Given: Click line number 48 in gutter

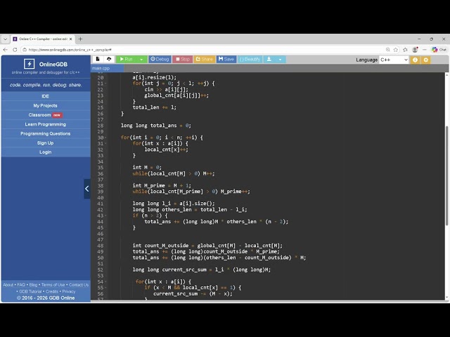Looking at the screenshot, I should tap(100, 246).
